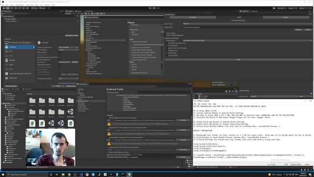Toggle Clear Folders checkbox in AssetBundles

coord(165,33)
